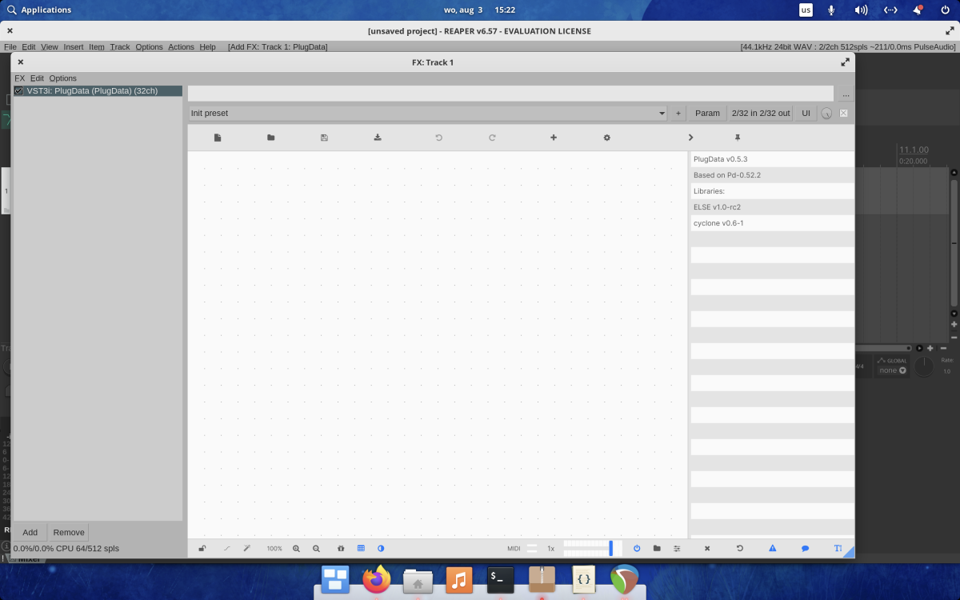Click the '...' button beside the comment field
960x600 pixels.
(846, 94)
